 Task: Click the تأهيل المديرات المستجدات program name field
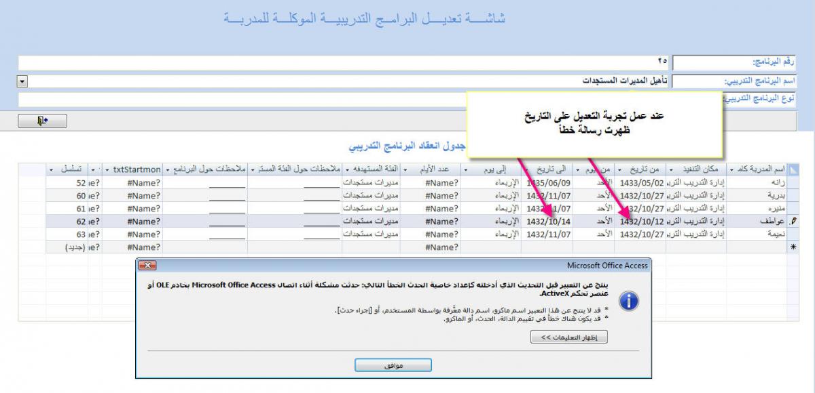click(x=348, y=81)
